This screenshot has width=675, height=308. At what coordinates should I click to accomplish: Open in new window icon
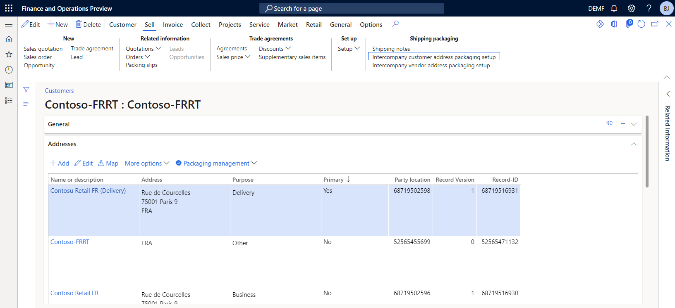655,24
